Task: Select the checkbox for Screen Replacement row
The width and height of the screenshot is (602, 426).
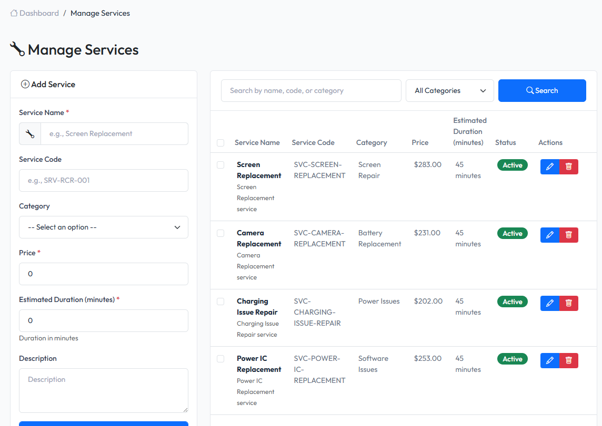Action: (220, 164)
